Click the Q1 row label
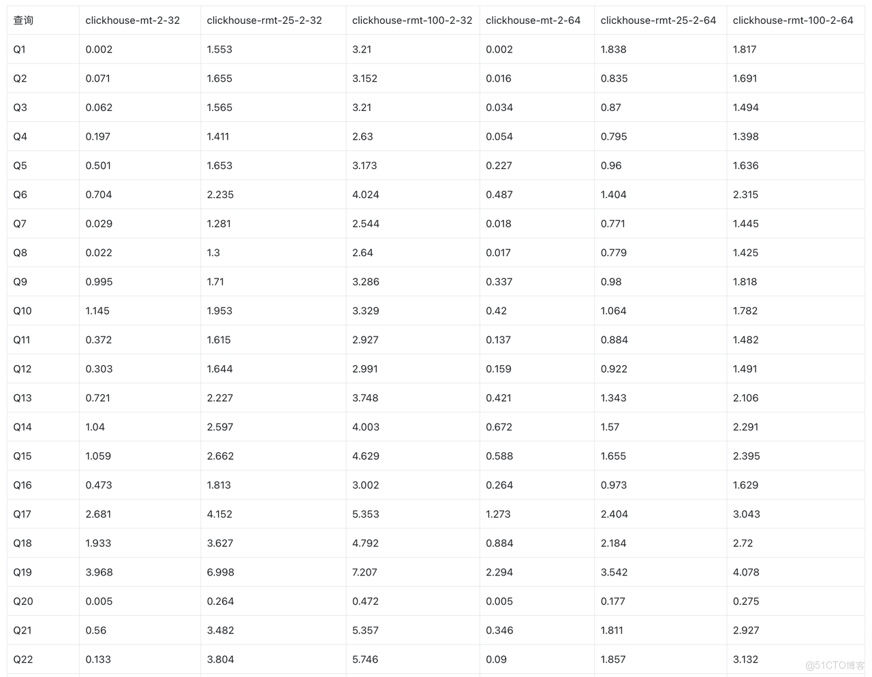 20,50
